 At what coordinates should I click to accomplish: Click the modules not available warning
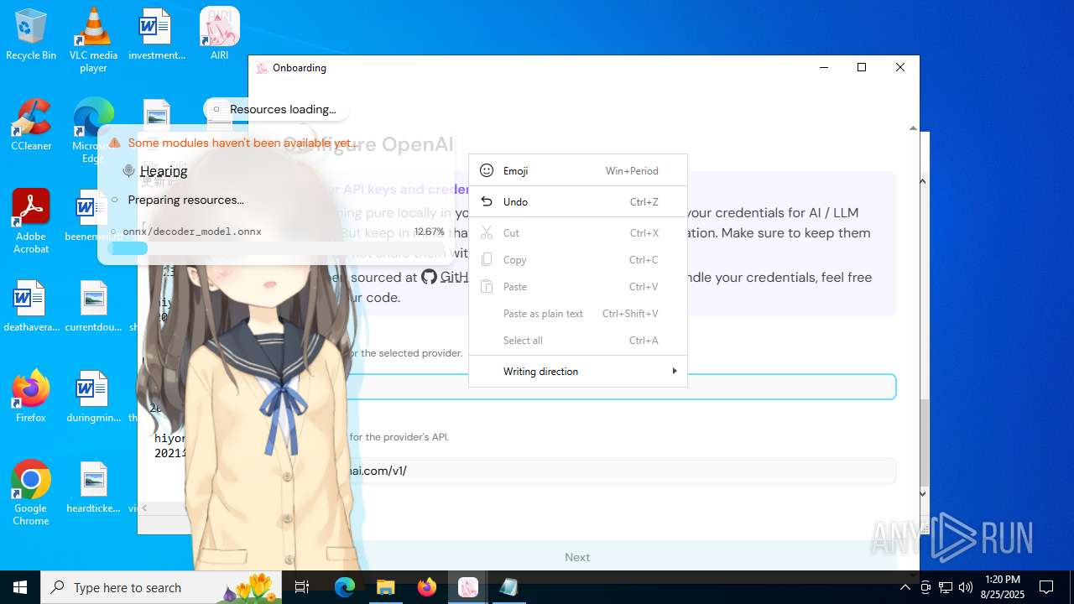pyautogui.click(x=235, y=143)
